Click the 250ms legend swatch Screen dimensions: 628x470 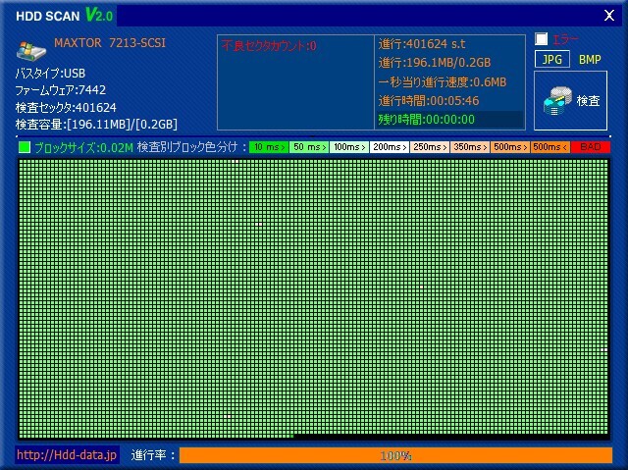coord(430,147)
